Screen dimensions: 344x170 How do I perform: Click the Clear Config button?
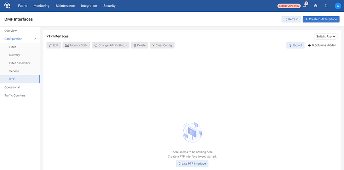(x=162, y=45)
